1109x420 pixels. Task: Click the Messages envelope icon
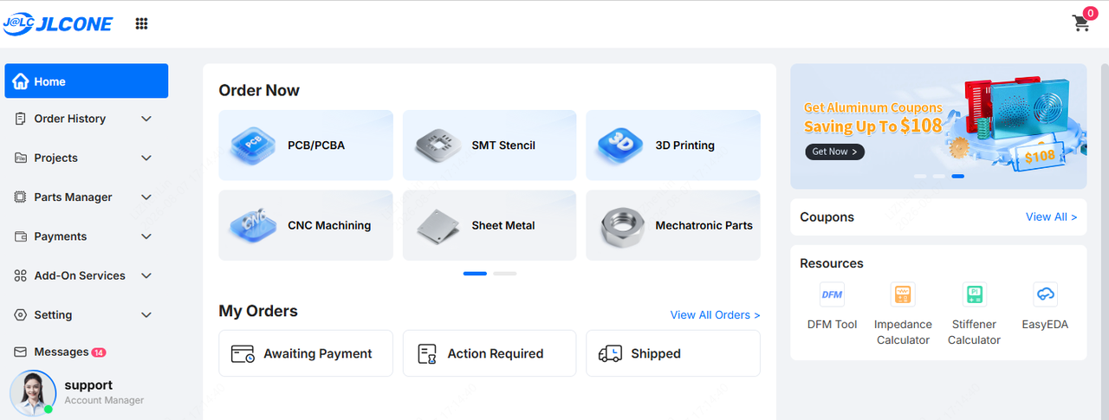point(21,352)
